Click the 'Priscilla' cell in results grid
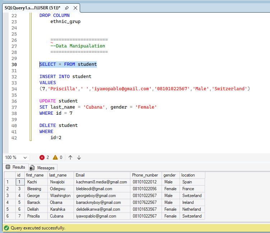The width and height of the screenshot is (270, 233). pyautogui.click(x=36, y=216)
